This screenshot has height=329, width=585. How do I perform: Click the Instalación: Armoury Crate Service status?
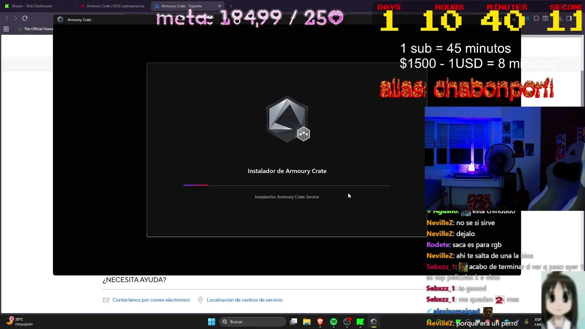pos(287,197)
